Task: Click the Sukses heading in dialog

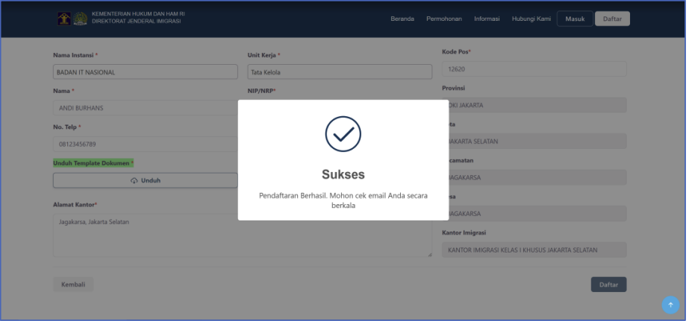Action: (343, 174)
